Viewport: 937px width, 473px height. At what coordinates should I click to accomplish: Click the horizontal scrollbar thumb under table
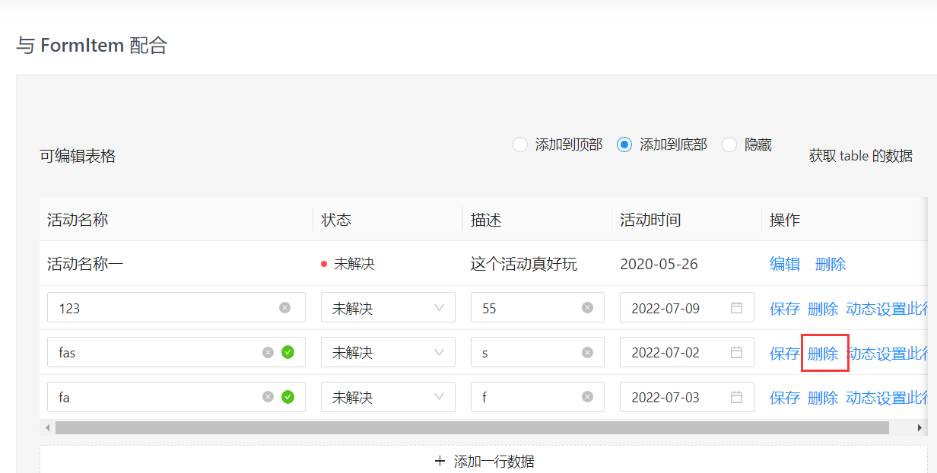pyautogui.click(x=472, y=427)
